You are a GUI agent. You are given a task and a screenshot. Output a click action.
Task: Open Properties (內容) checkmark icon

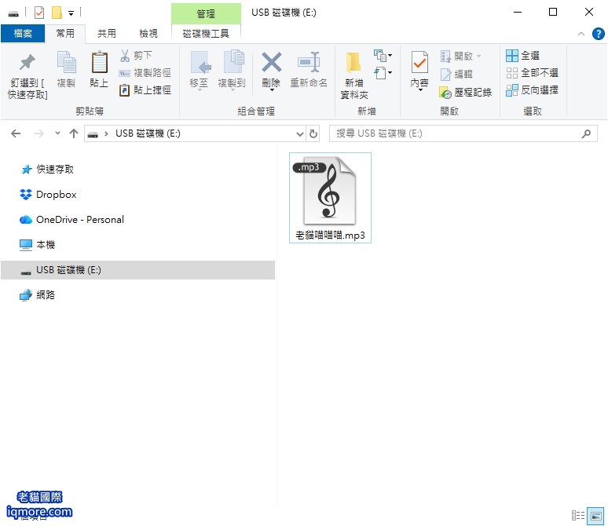coord(419,62)
